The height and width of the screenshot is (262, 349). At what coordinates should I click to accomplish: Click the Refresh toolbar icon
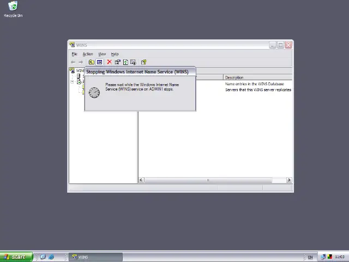coord(125,62)
